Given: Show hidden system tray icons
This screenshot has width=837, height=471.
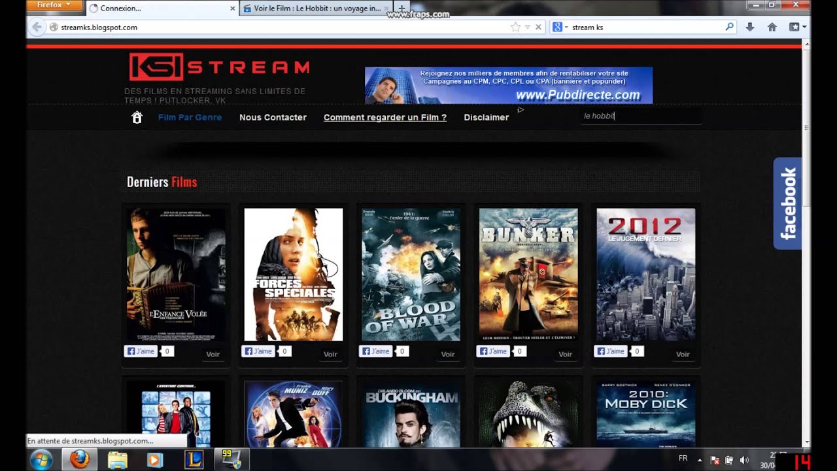Looking at the screenshot, I should pos(699,460).
